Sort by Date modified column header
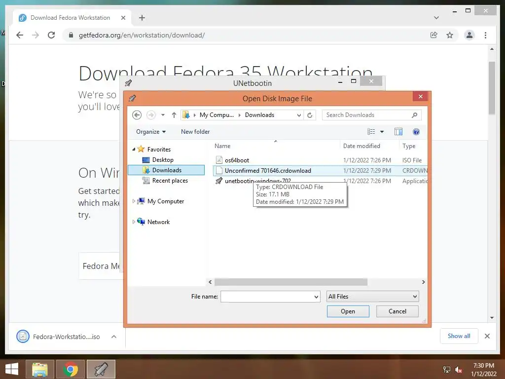Screen dimensions: 505x379 coord(361,146)
